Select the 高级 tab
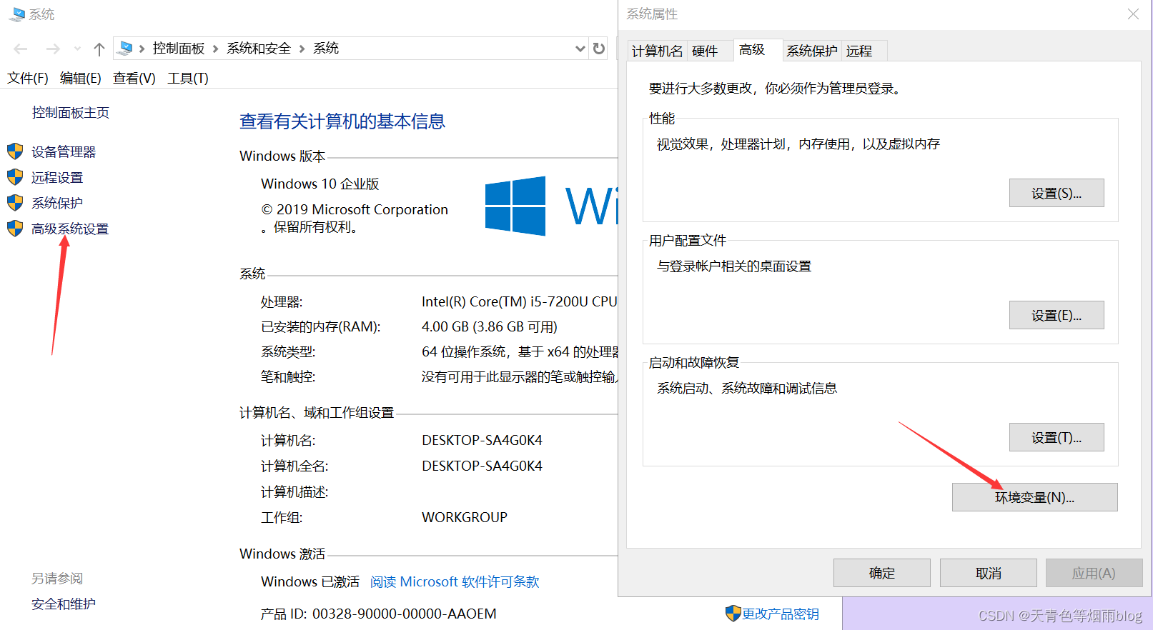This screenshot has width=1153, height=630. [x=757, y=49]
